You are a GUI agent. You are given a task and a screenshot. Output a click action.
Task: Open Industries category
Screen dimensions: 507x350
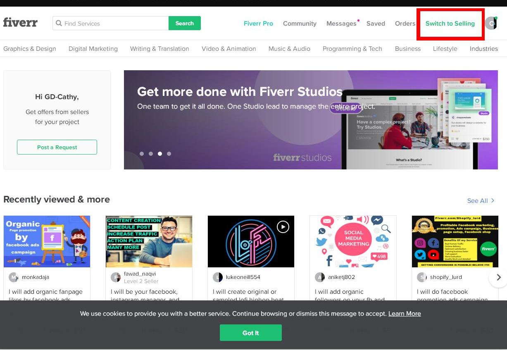pos(484,49)
